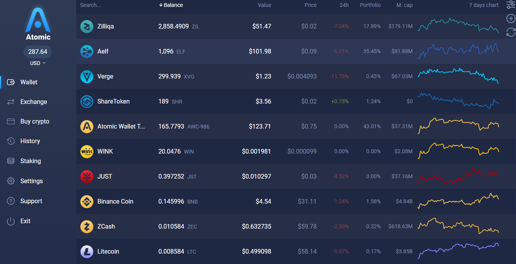Click the add asset plus icon
The width and height of the screenshot is (516, 264).
click(x=511, y=19)
